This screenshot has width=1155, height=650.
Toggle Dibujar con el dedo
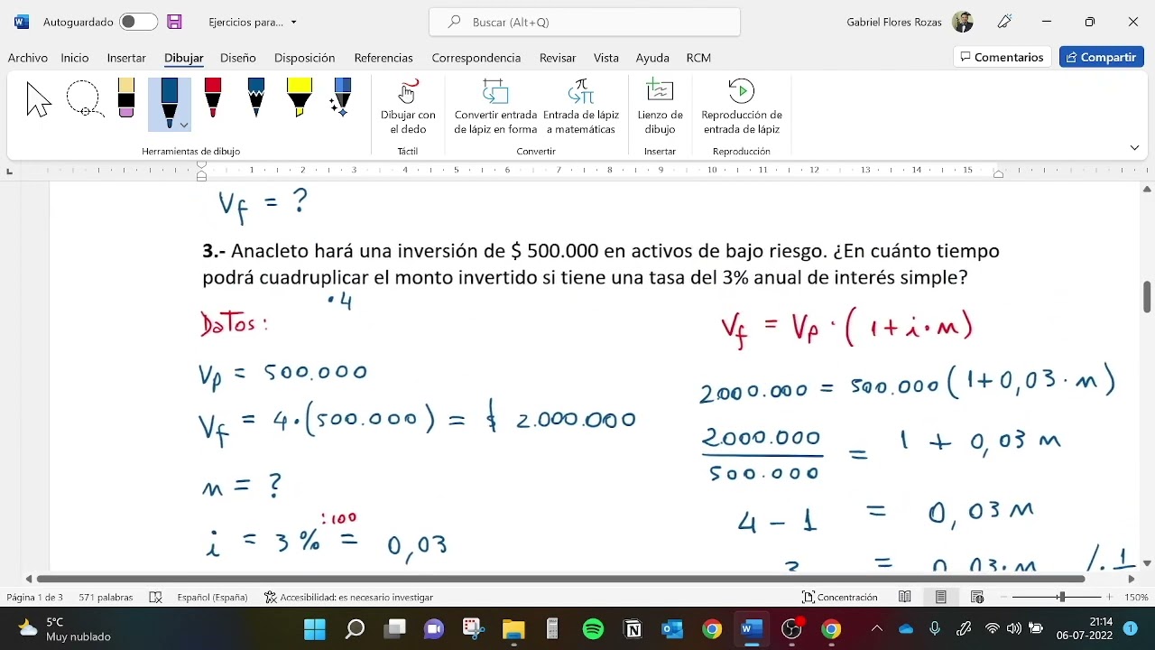[408, 107]
